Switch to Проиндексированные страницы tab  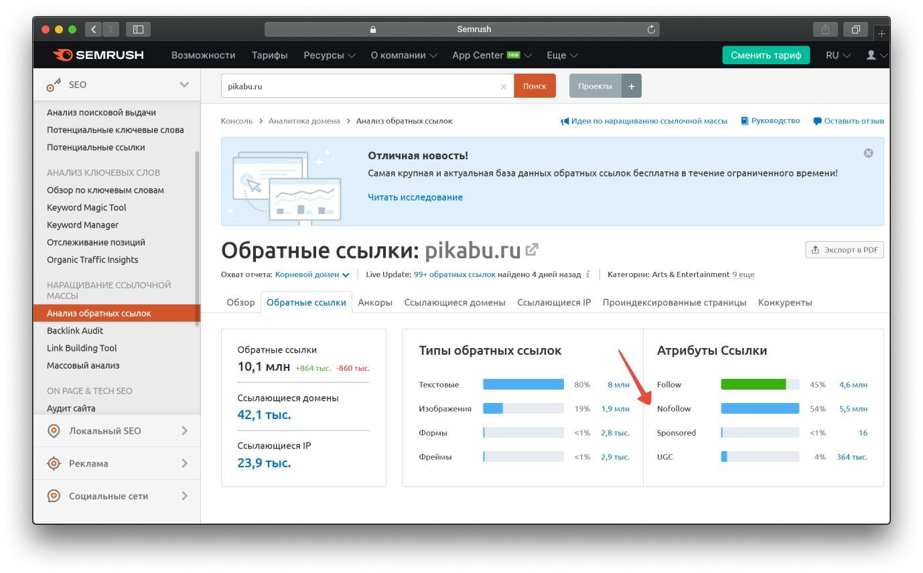(674, 302)
